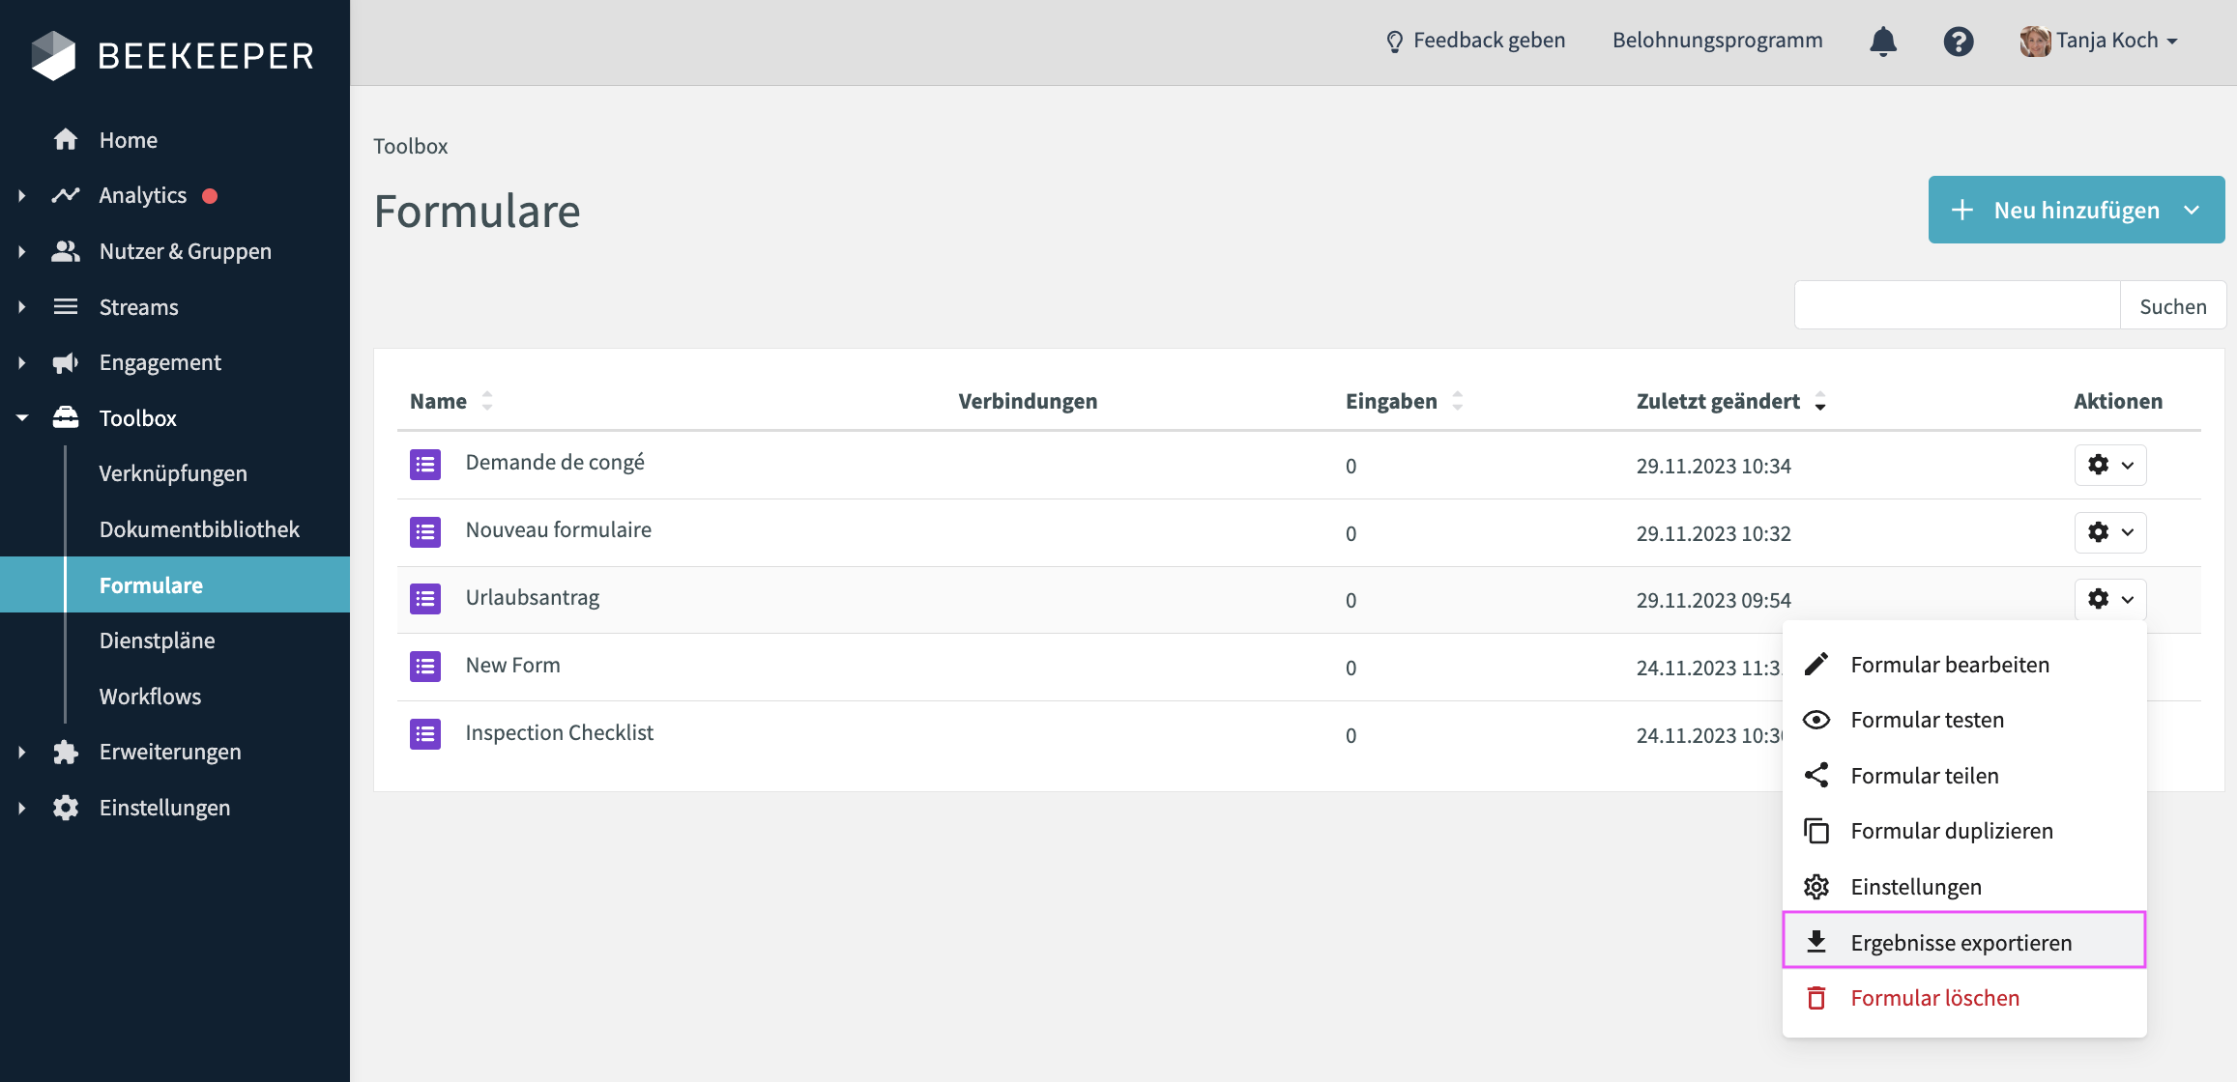2237x1082 pixels.
Task: Collapse the Toolbox sidebar section
Action: click(x=21, y=418)
